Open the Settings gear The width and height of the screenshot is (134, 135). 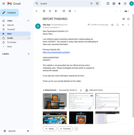[114, 4]
